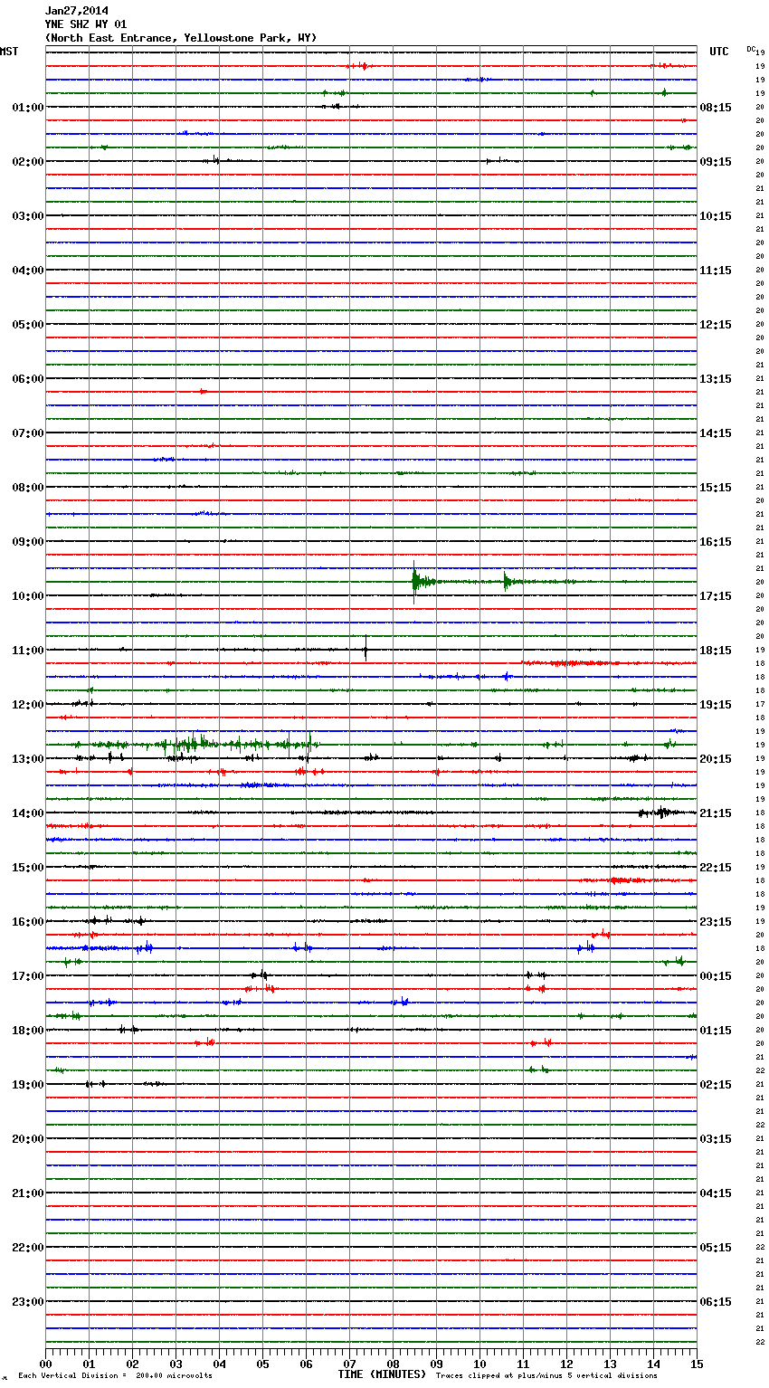The image size is (769, 1388).
Task: Select the 18:00 MST hour label
Action: (x=28, y=1031)
